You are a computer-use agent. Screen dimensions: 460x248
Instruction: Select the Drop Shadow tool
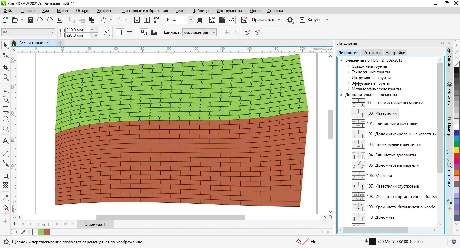(x=5, y=175)
